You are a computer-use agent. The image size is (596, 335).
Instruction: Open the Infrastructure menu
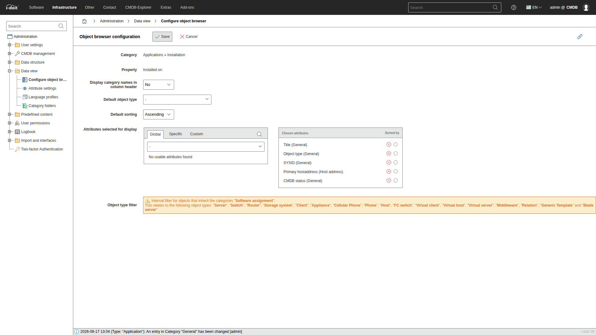tap(64, 7)
